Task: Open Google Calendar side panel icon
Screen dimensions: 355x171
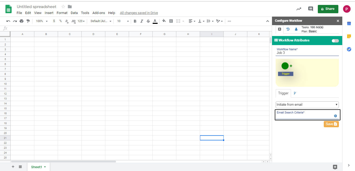Action: (x=349, y=24)
